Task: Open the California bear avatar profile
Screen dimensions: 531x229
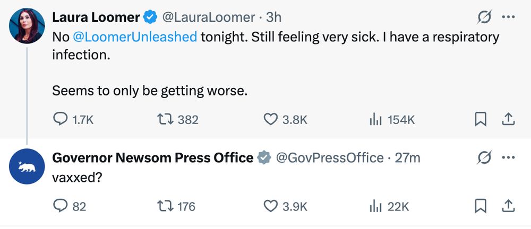Action: point(27,166)
